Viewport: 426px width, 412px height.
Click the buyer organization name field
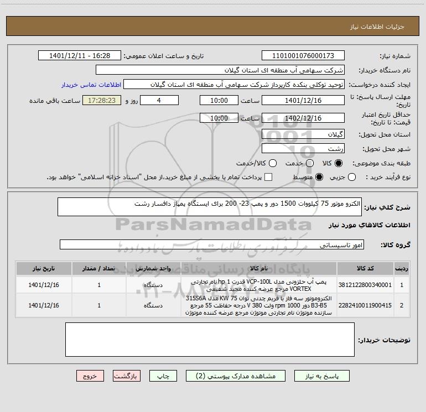coord(220,70)
